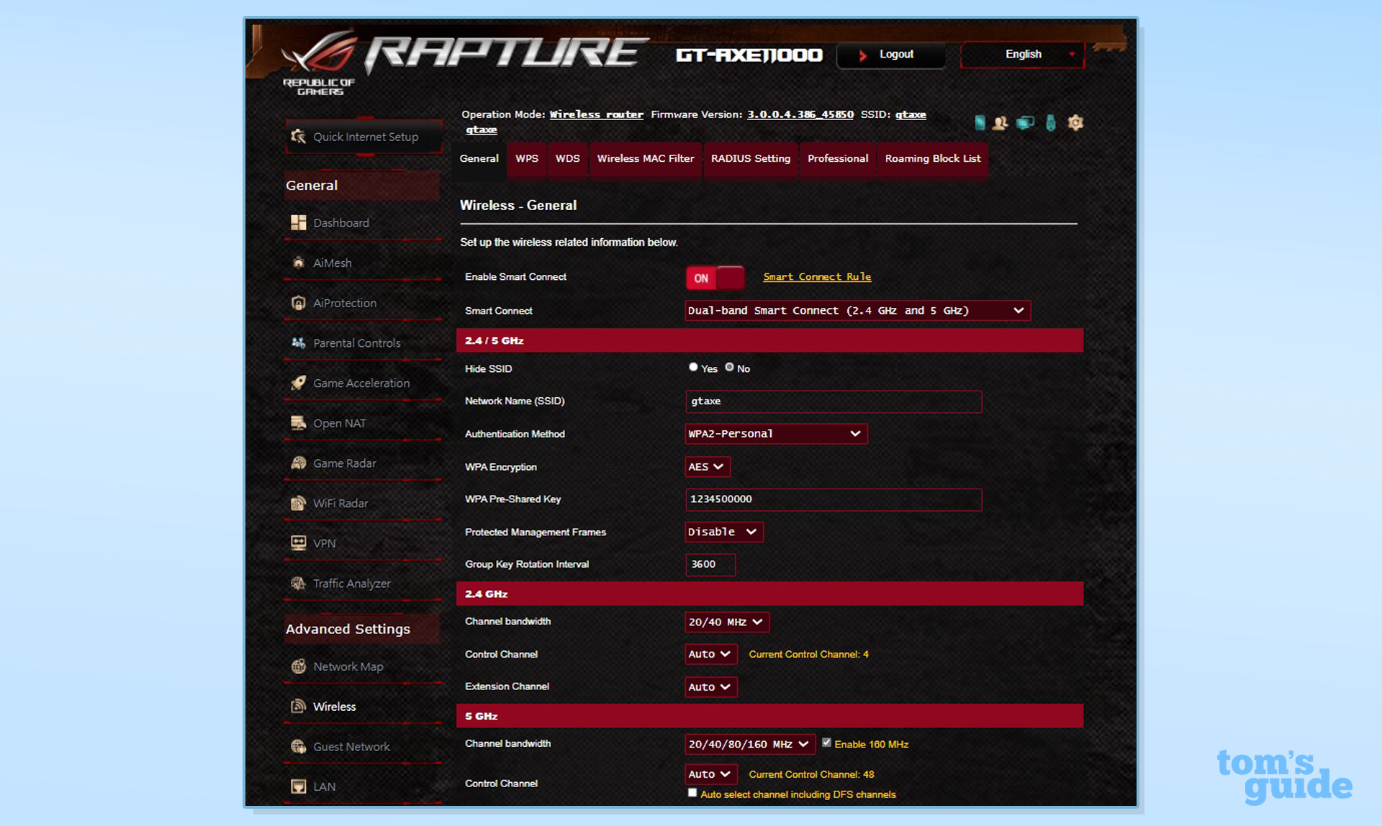Toggle the Enable Smart Connect switch
This screenshot has width=1382, height=826.
pyautogui.click(x=715, y=278)
